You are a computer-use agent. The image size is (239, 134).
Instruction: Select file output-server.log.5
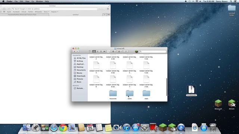click(x=130, y=67)
